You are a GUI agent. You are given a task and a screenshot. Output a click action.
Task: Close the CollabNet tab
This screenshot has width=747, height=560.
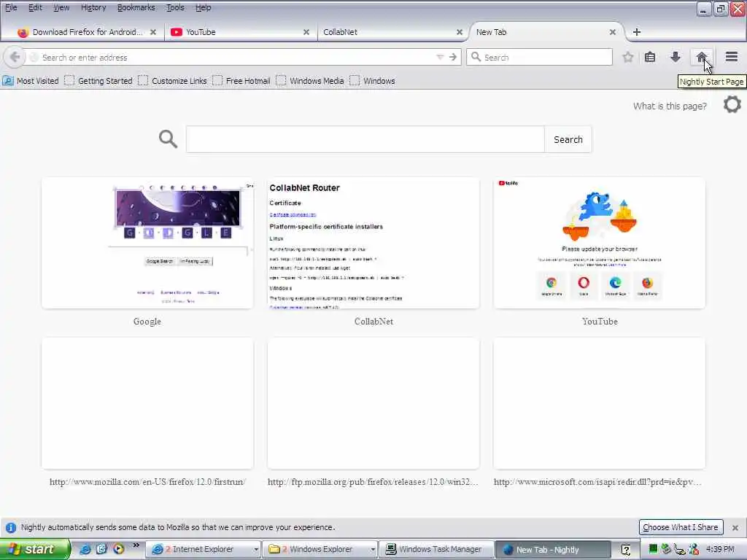460,32
